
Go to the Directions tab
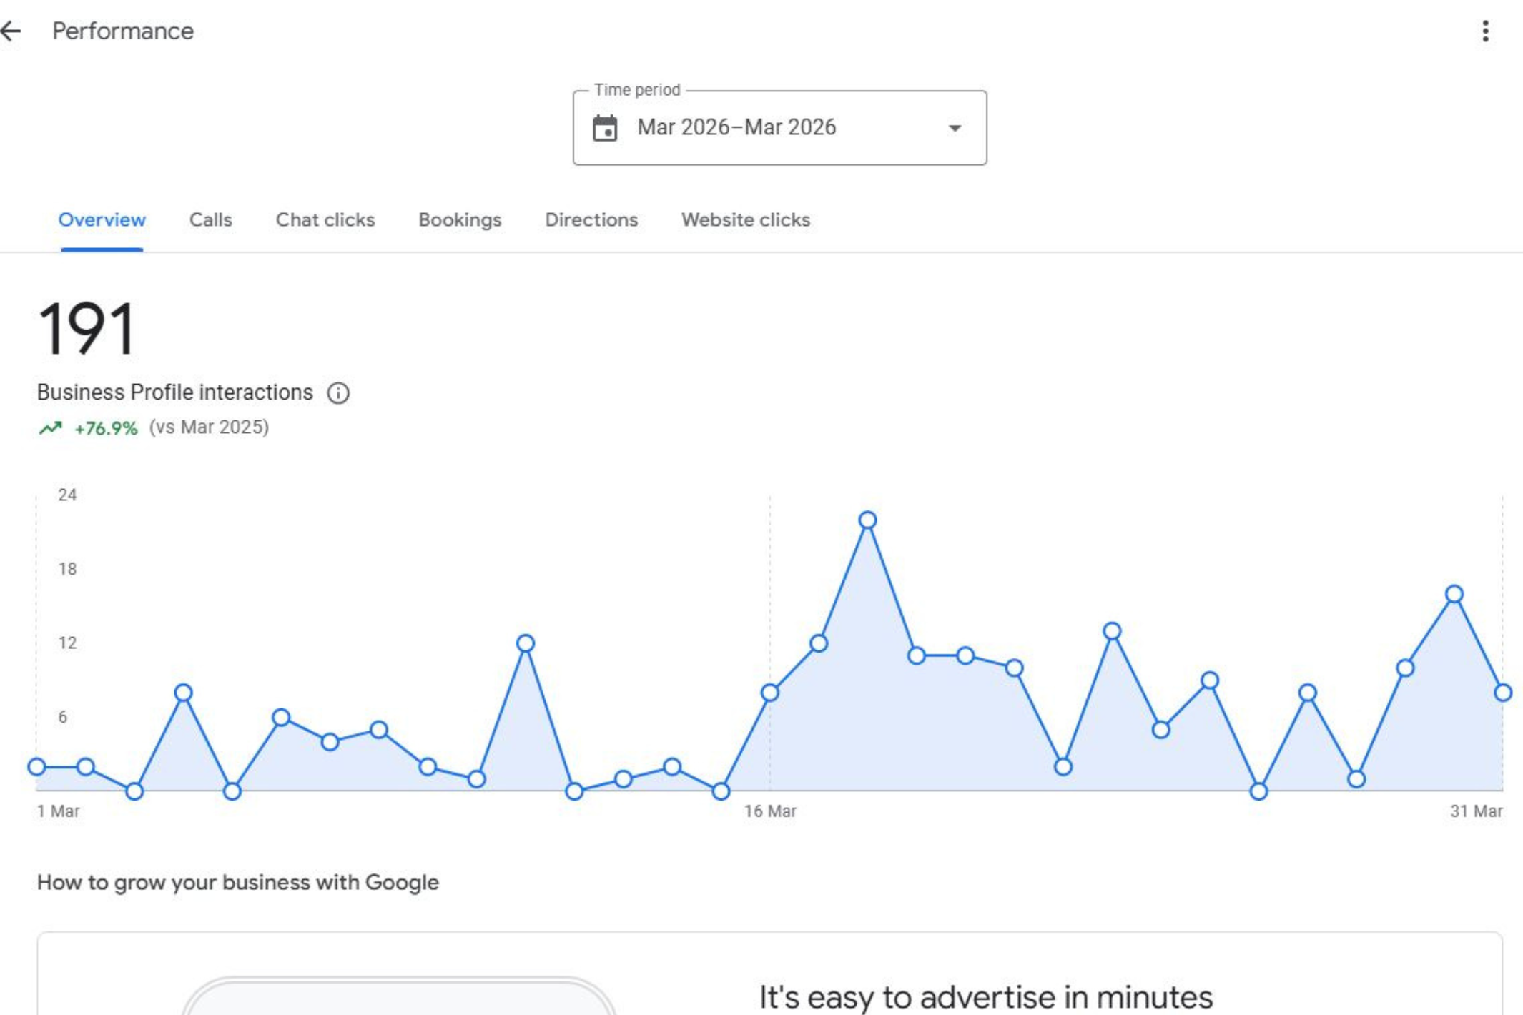coord(591,219)
